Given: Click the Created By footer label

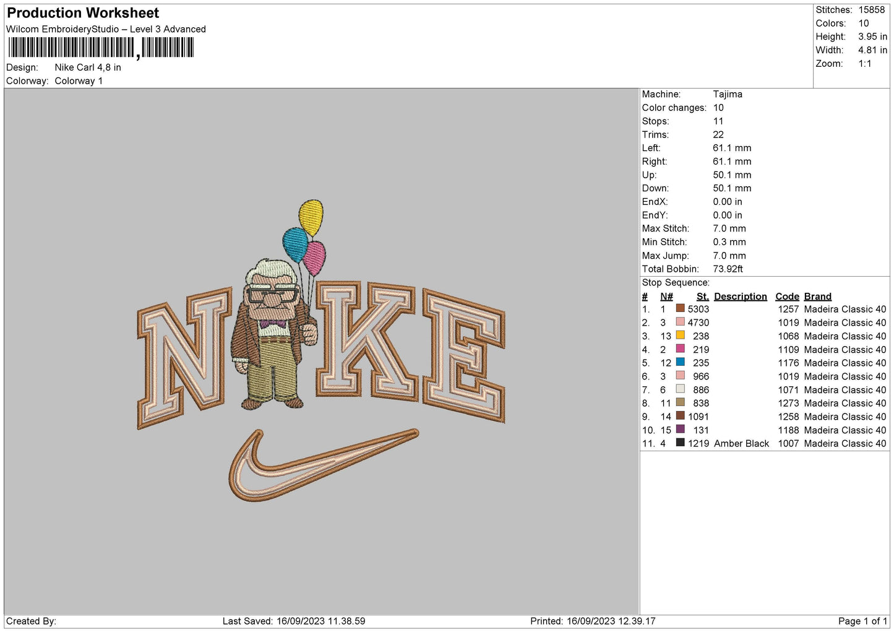Looking at the screenshot, I should pyautogui.click(x=31, y=621).
